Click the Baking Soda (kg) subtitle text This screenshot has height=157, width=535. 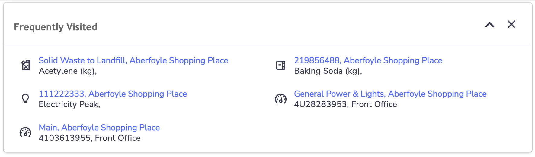328,71
